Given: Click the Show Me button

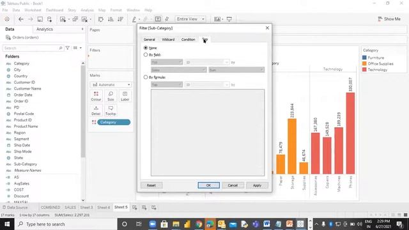Looking at the screenshot, I should coord(389,19).
